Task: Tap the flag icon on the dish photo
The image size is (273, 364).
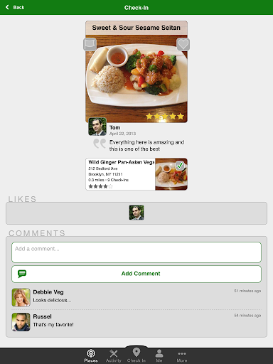Action: pyautogui.click(x=90, y=44)
